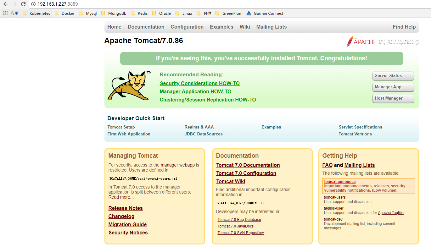Screen dimensions: 431x252
Task: Click the manager webapp link
Action: click(x=178, y=165)
